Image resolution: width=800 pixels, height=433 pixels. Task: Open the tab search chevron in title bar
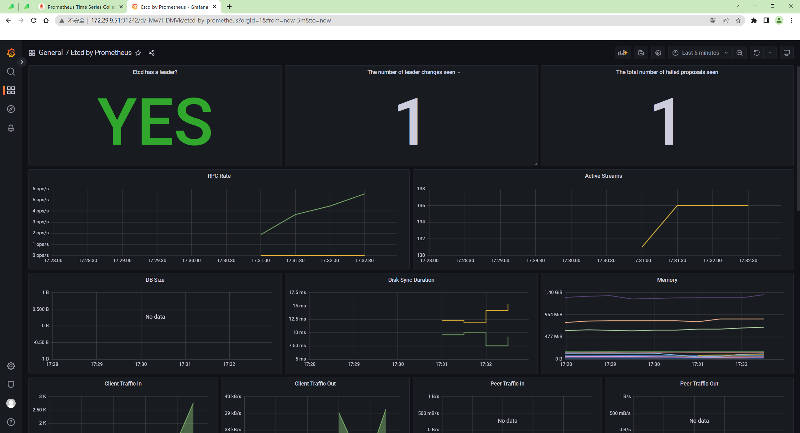[x=737, y=6]
